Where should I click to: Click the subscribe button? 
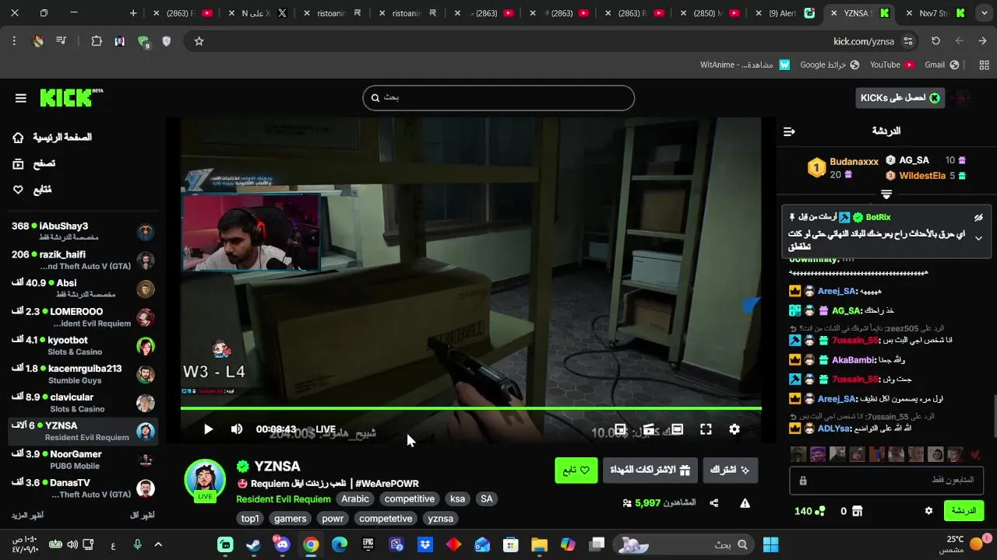click(x=730, y=470)
